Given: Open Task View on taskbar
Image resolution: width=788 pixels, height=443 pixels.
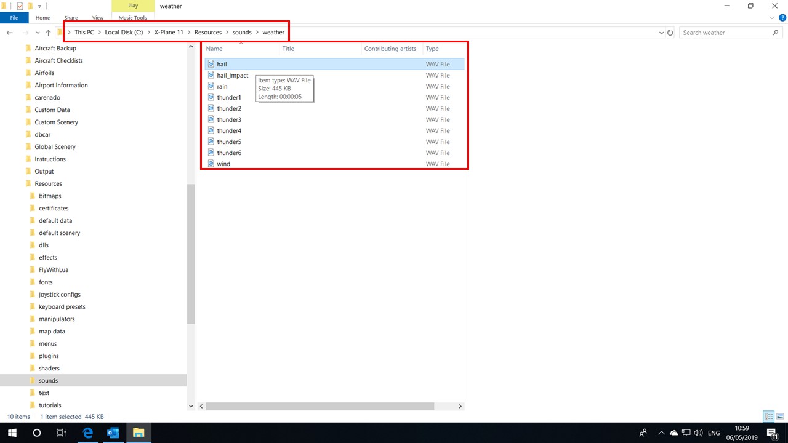Looking at the screenshot, I should pyautogui.click(x=61, y=433).
